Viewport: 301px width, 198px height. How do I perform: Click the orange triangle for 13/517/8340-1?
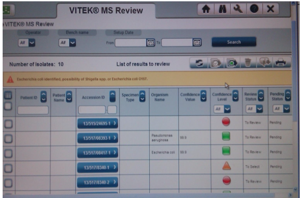click(x=226, y=166)
